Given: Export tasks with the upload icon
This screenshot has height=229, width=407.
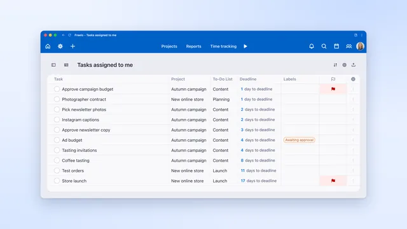Looking at the screenshot, I should (x=354, y=65).
